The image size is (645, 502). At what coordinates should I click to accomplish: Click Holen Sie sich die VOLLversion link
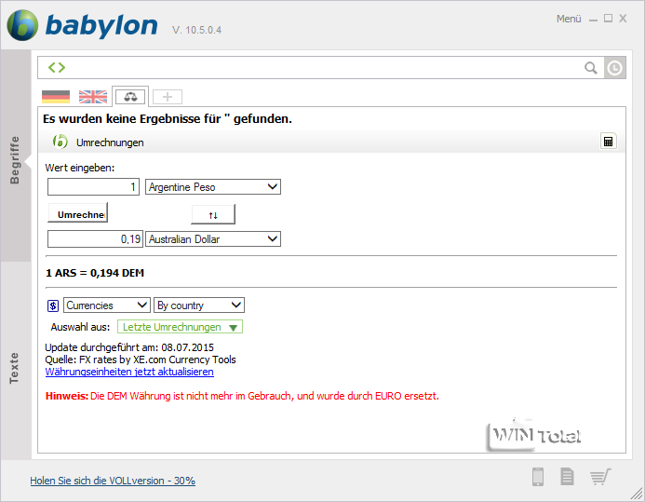pos(113,481)
